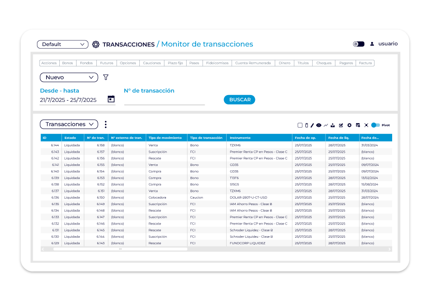
Task: Click the gear icon beside TRANSACCIONES
Action: [96, 44]
